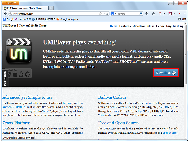191x142 pixels.
Task: Click the search magnifier icon in Google box
Action: 141,13
